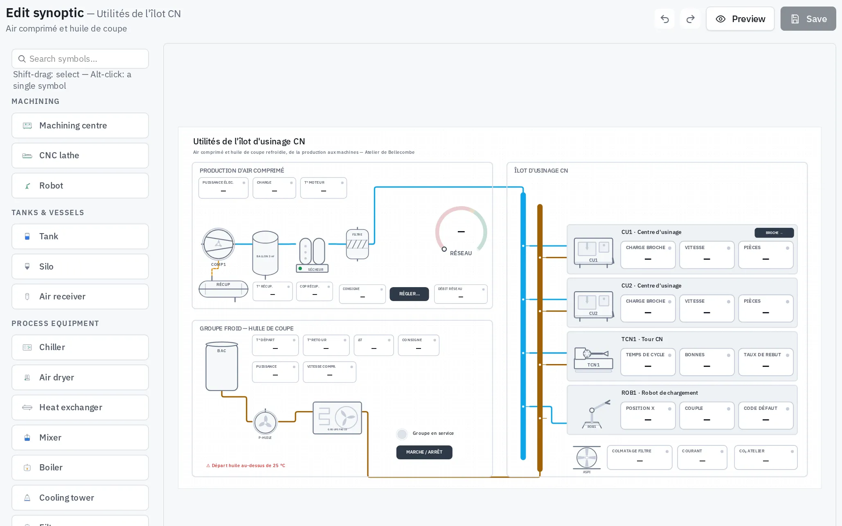Image resolution: width=842 pixels, height=526 pixels.
Task: Select the CODE DÉFAUT value box
Action: tap(766, 416)
